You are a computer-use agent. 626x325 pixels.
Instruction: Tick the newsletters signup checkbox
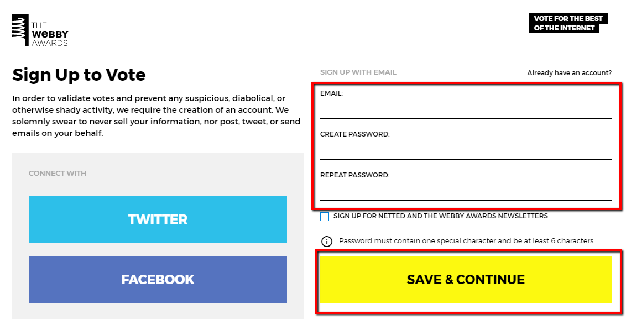[x=325, y=217]
